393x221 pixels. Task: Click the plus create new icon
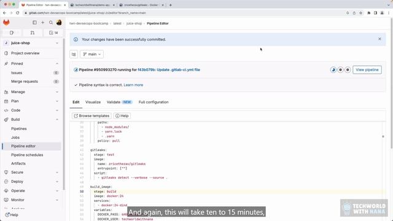[x=42, y=23]
